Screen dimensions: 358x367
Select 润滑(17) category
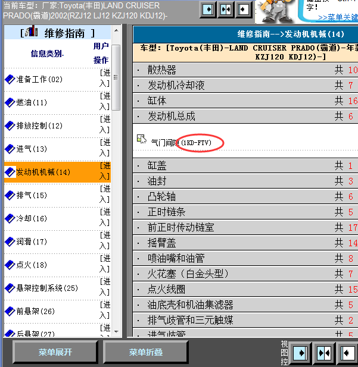pos(32,241)
